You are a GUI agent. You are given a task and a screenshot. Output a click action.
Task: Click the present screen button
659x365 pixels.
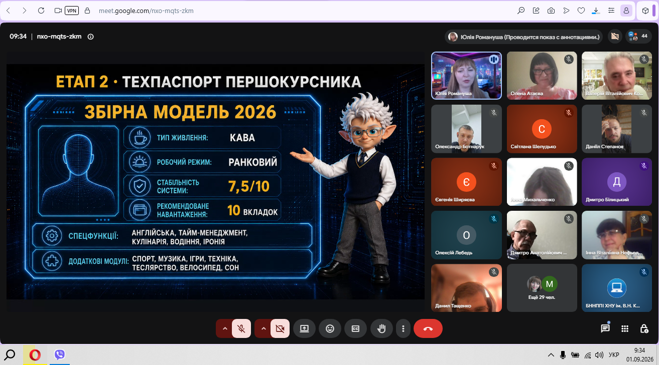(x=304, y=328)
